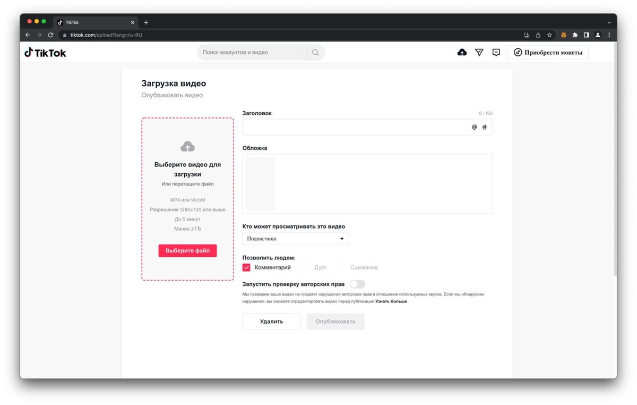Click the site lock icon in address bar
The height and width of the screenshot is (405, 637).
pos(65,35)
